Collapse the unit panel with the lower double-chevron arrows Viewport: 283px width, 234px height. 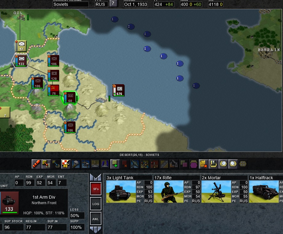click(96, 229)
